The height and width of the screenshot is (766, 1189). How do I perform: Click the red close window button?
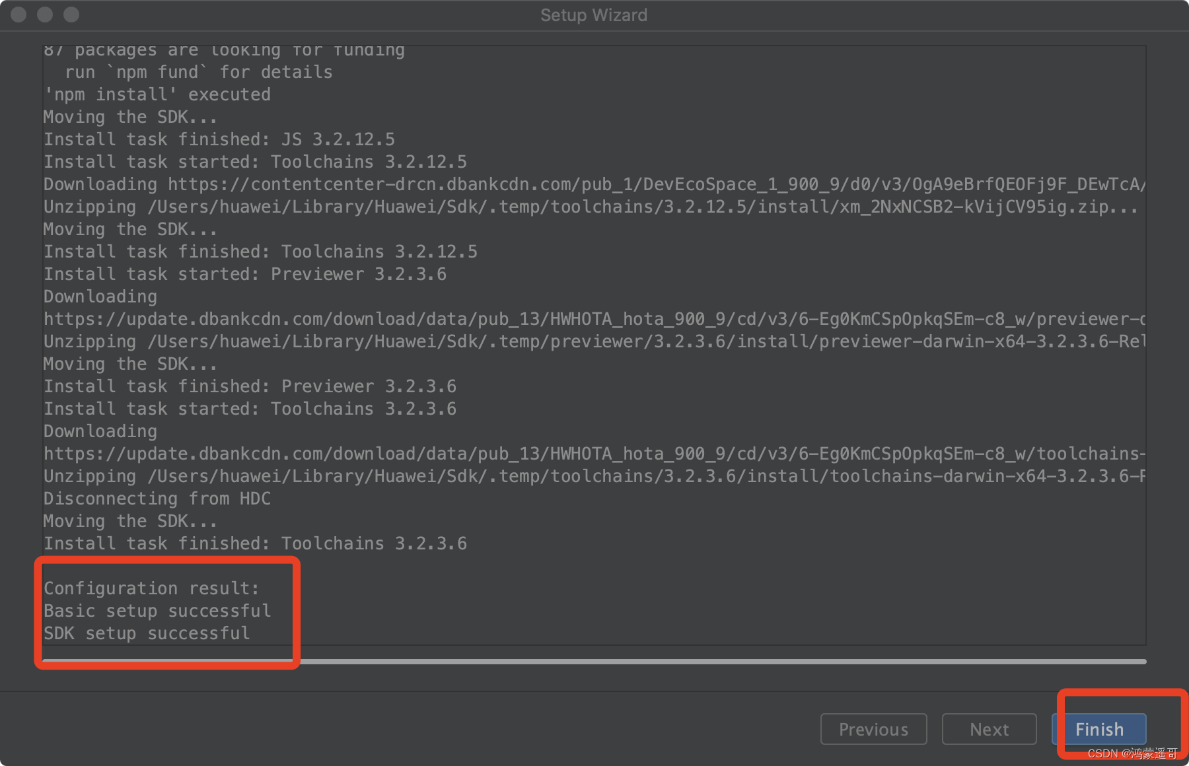tap(18, 15)
